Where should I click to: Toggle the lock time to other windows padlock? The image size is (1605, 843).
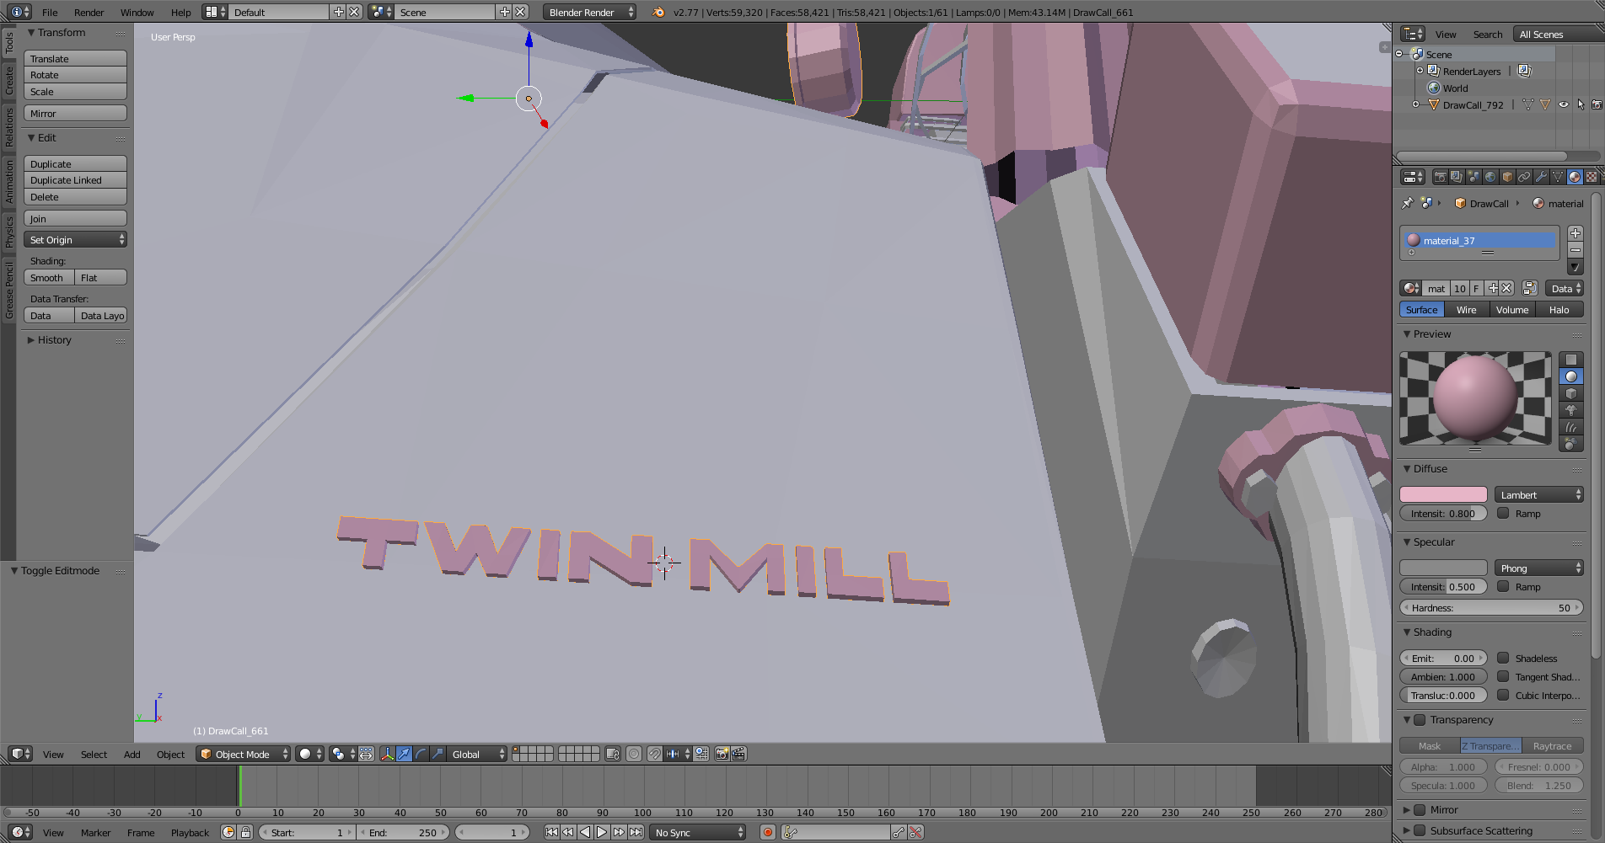(x=245, y=832)
